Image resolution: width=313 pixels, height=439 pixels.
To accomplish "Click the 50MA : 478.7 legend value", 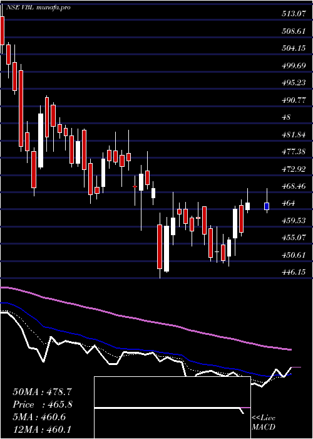I will 43,392.
